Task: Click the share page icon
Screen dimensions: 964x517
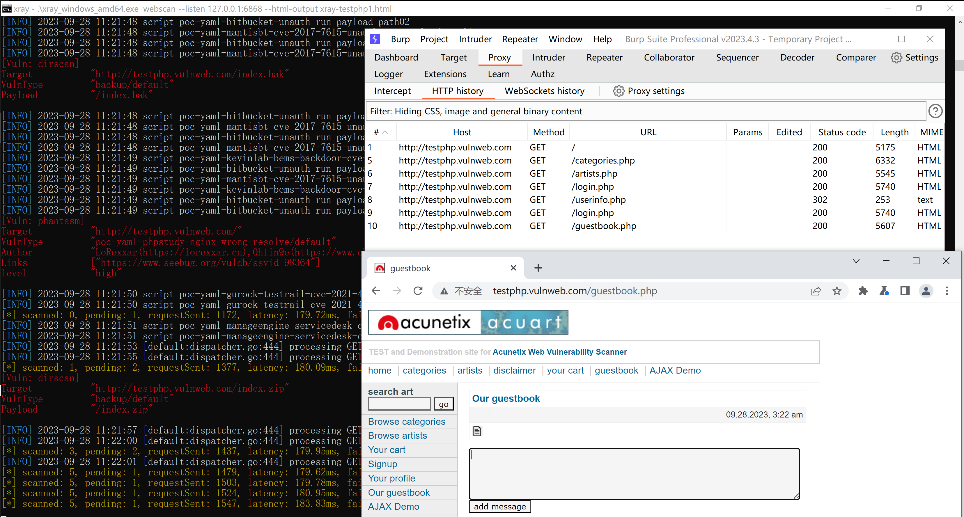Action: point(816,291)
